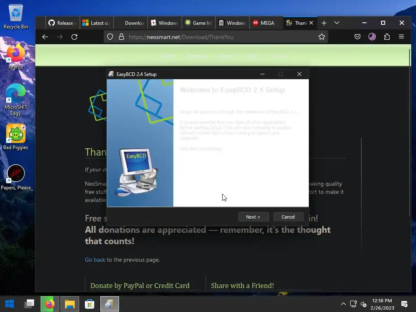Viewport: 416px width, 312px height.
Task: Select the Bad Piggies desktop icon
Action: [x=16, y=137]
